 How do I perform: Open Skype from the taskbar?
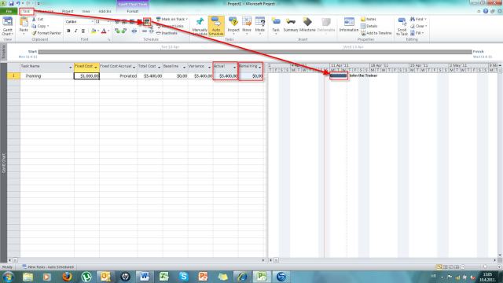coord(183,277)
